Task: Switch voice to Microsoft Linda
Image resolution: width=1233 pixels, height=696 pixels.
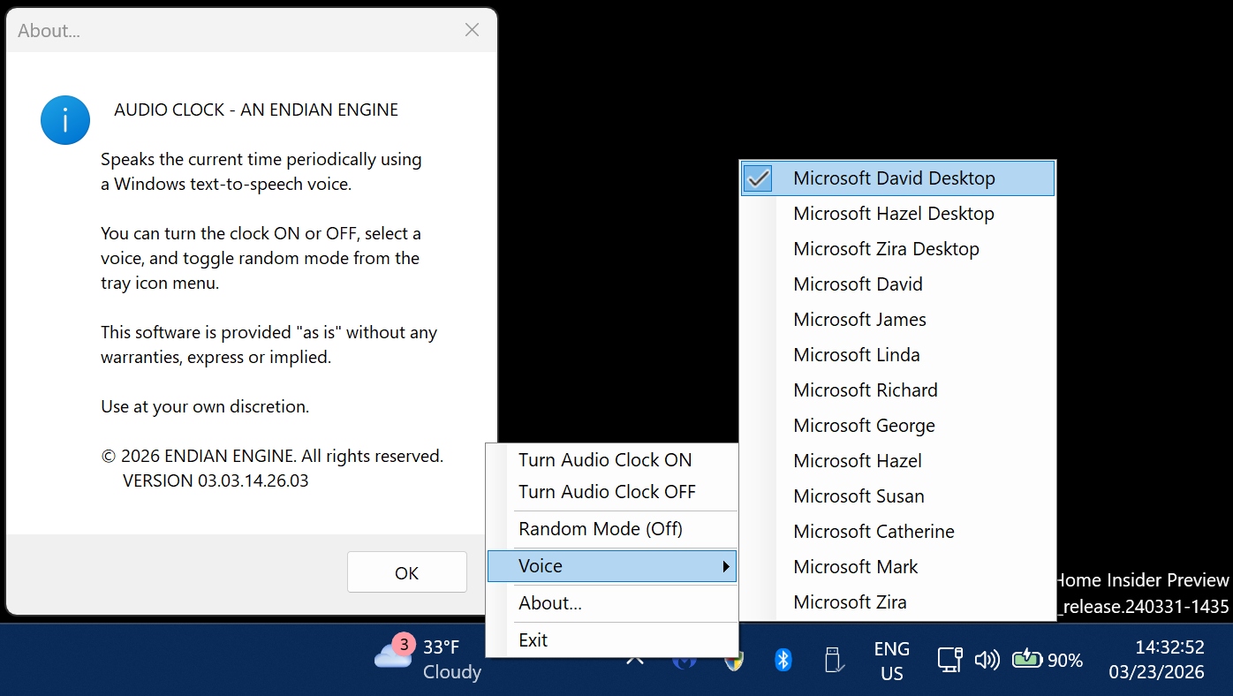Action: 897,355
